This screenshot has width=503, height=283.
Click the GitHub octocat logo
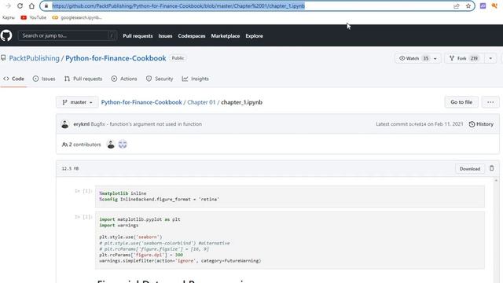click(6, 35)
